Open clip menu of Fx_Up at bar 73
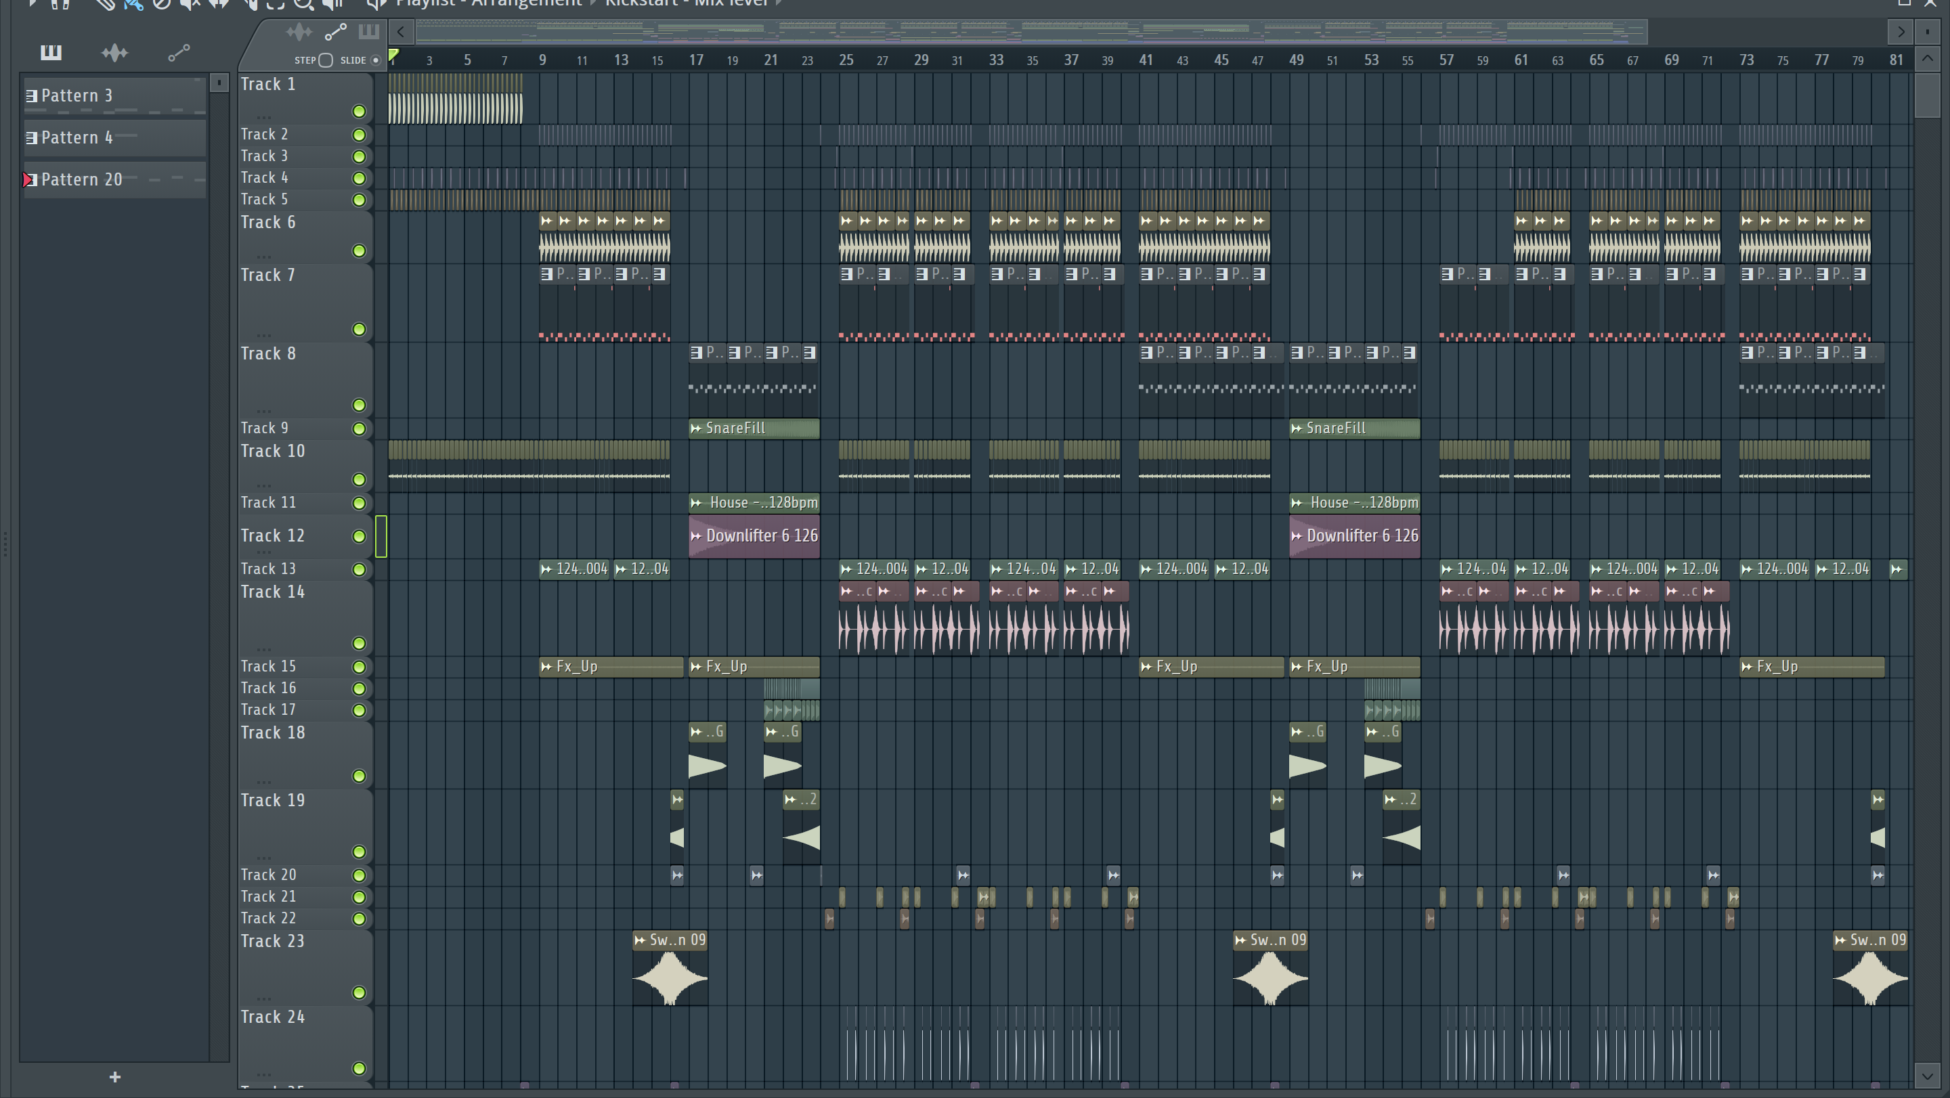Image resolution: width=1950 pixels, height=1098 pixels. (1747, 667)
